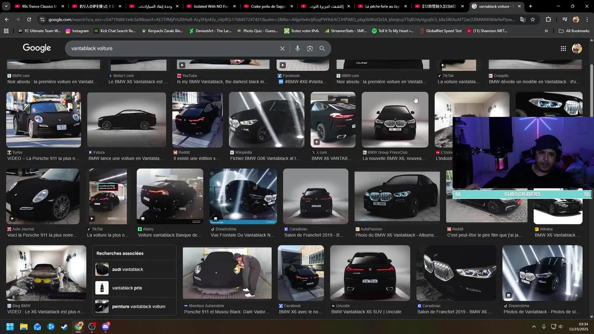Image resolution: width=594 pixels, height=334 pixels.
Task: Open Discord from the taskbar
Action: [105, 327]
